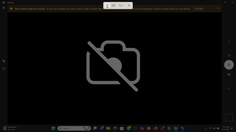Open the photo timer icon

pyautogui.click(x=4, y=69)
